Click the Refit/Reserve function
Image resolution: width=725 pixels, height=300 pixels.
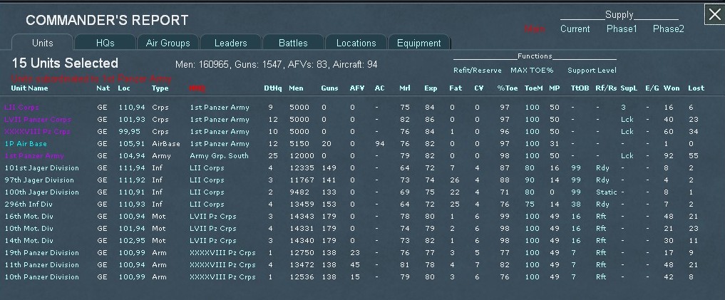click(477, 71)
